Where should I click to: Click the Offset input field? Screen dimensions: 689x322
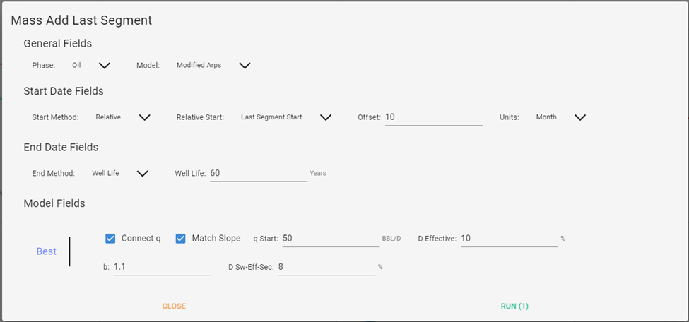pyautogui.click(x=434, y=117)
